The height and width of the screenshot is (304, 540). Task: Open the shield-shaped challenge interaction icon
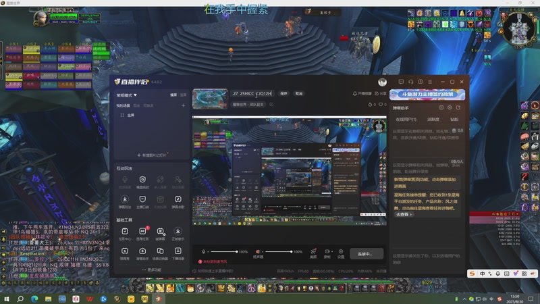click(142, 179)
